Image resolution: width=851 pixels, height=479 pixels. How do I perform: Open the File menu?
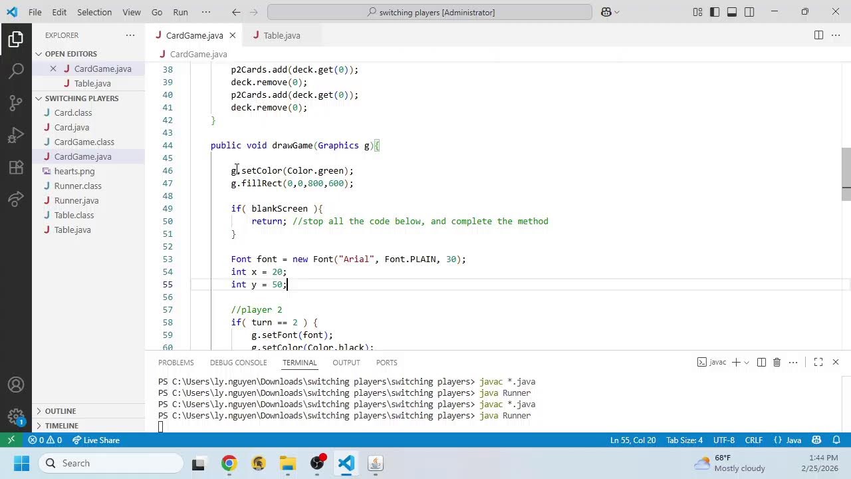(x=35, y=12)
